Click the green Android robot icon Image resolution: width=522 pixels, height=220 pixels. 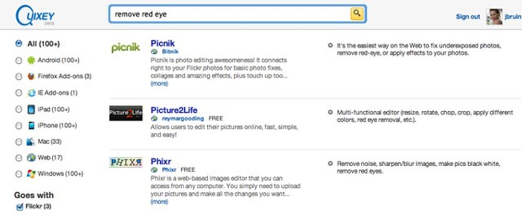31,60
